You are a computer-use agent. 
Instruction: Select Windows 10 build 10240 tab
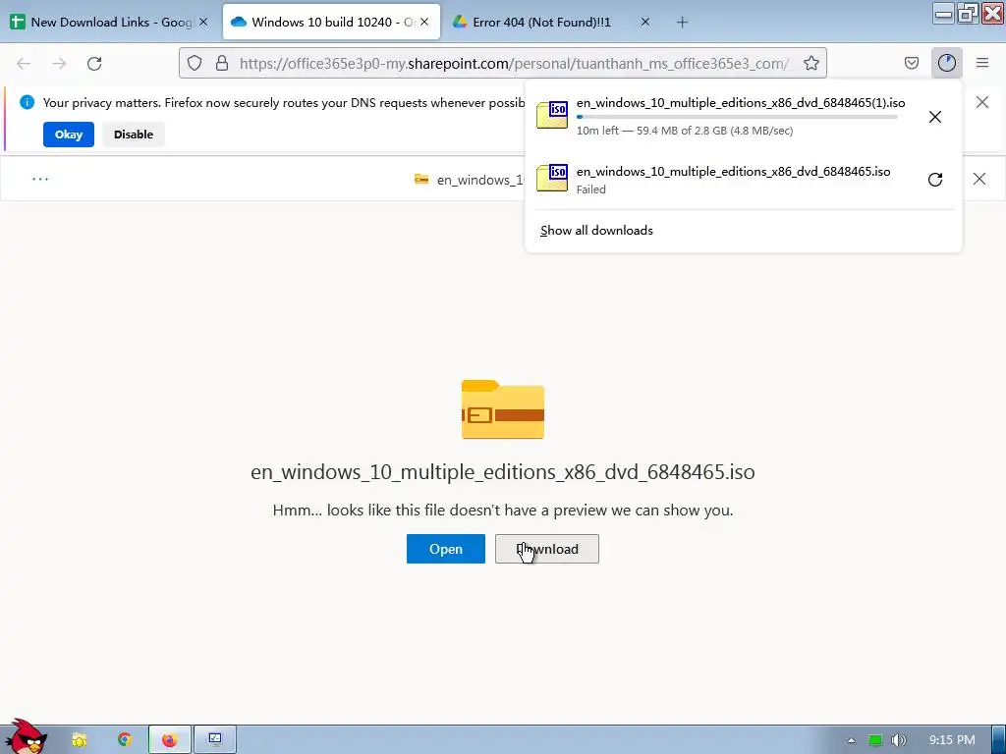pos(331,22)
